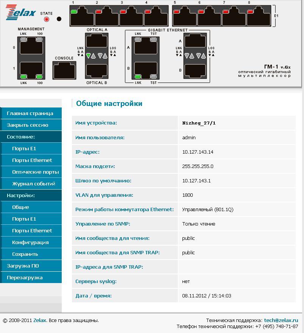Click the syslog servers value нет

click(186, 282)
